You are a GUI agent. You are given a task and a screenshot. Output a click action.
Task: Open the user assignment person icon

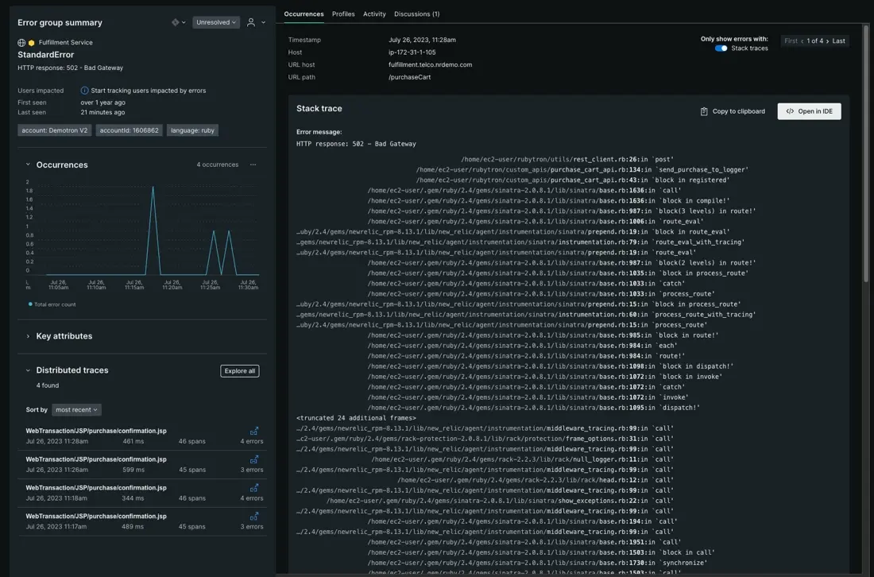(251, 22)
